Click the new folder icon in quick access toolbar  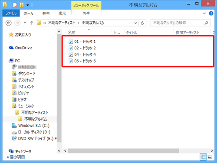tap(22, 5)
